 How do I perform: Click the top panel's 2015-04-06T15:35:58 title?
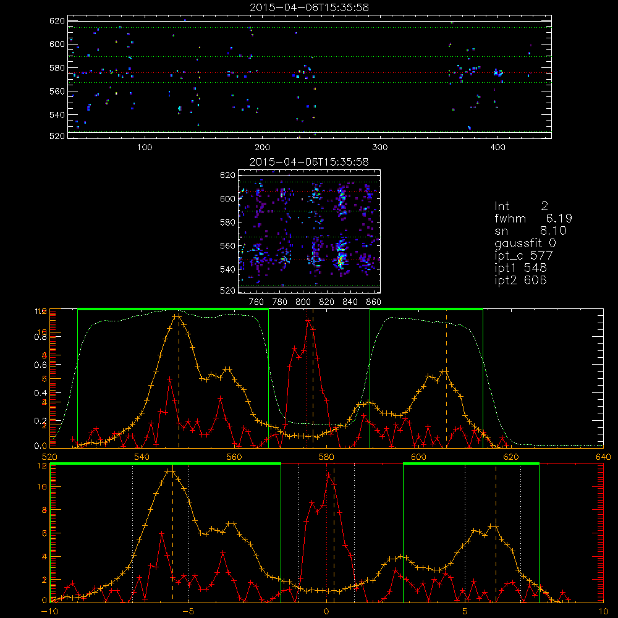(310, 7)
